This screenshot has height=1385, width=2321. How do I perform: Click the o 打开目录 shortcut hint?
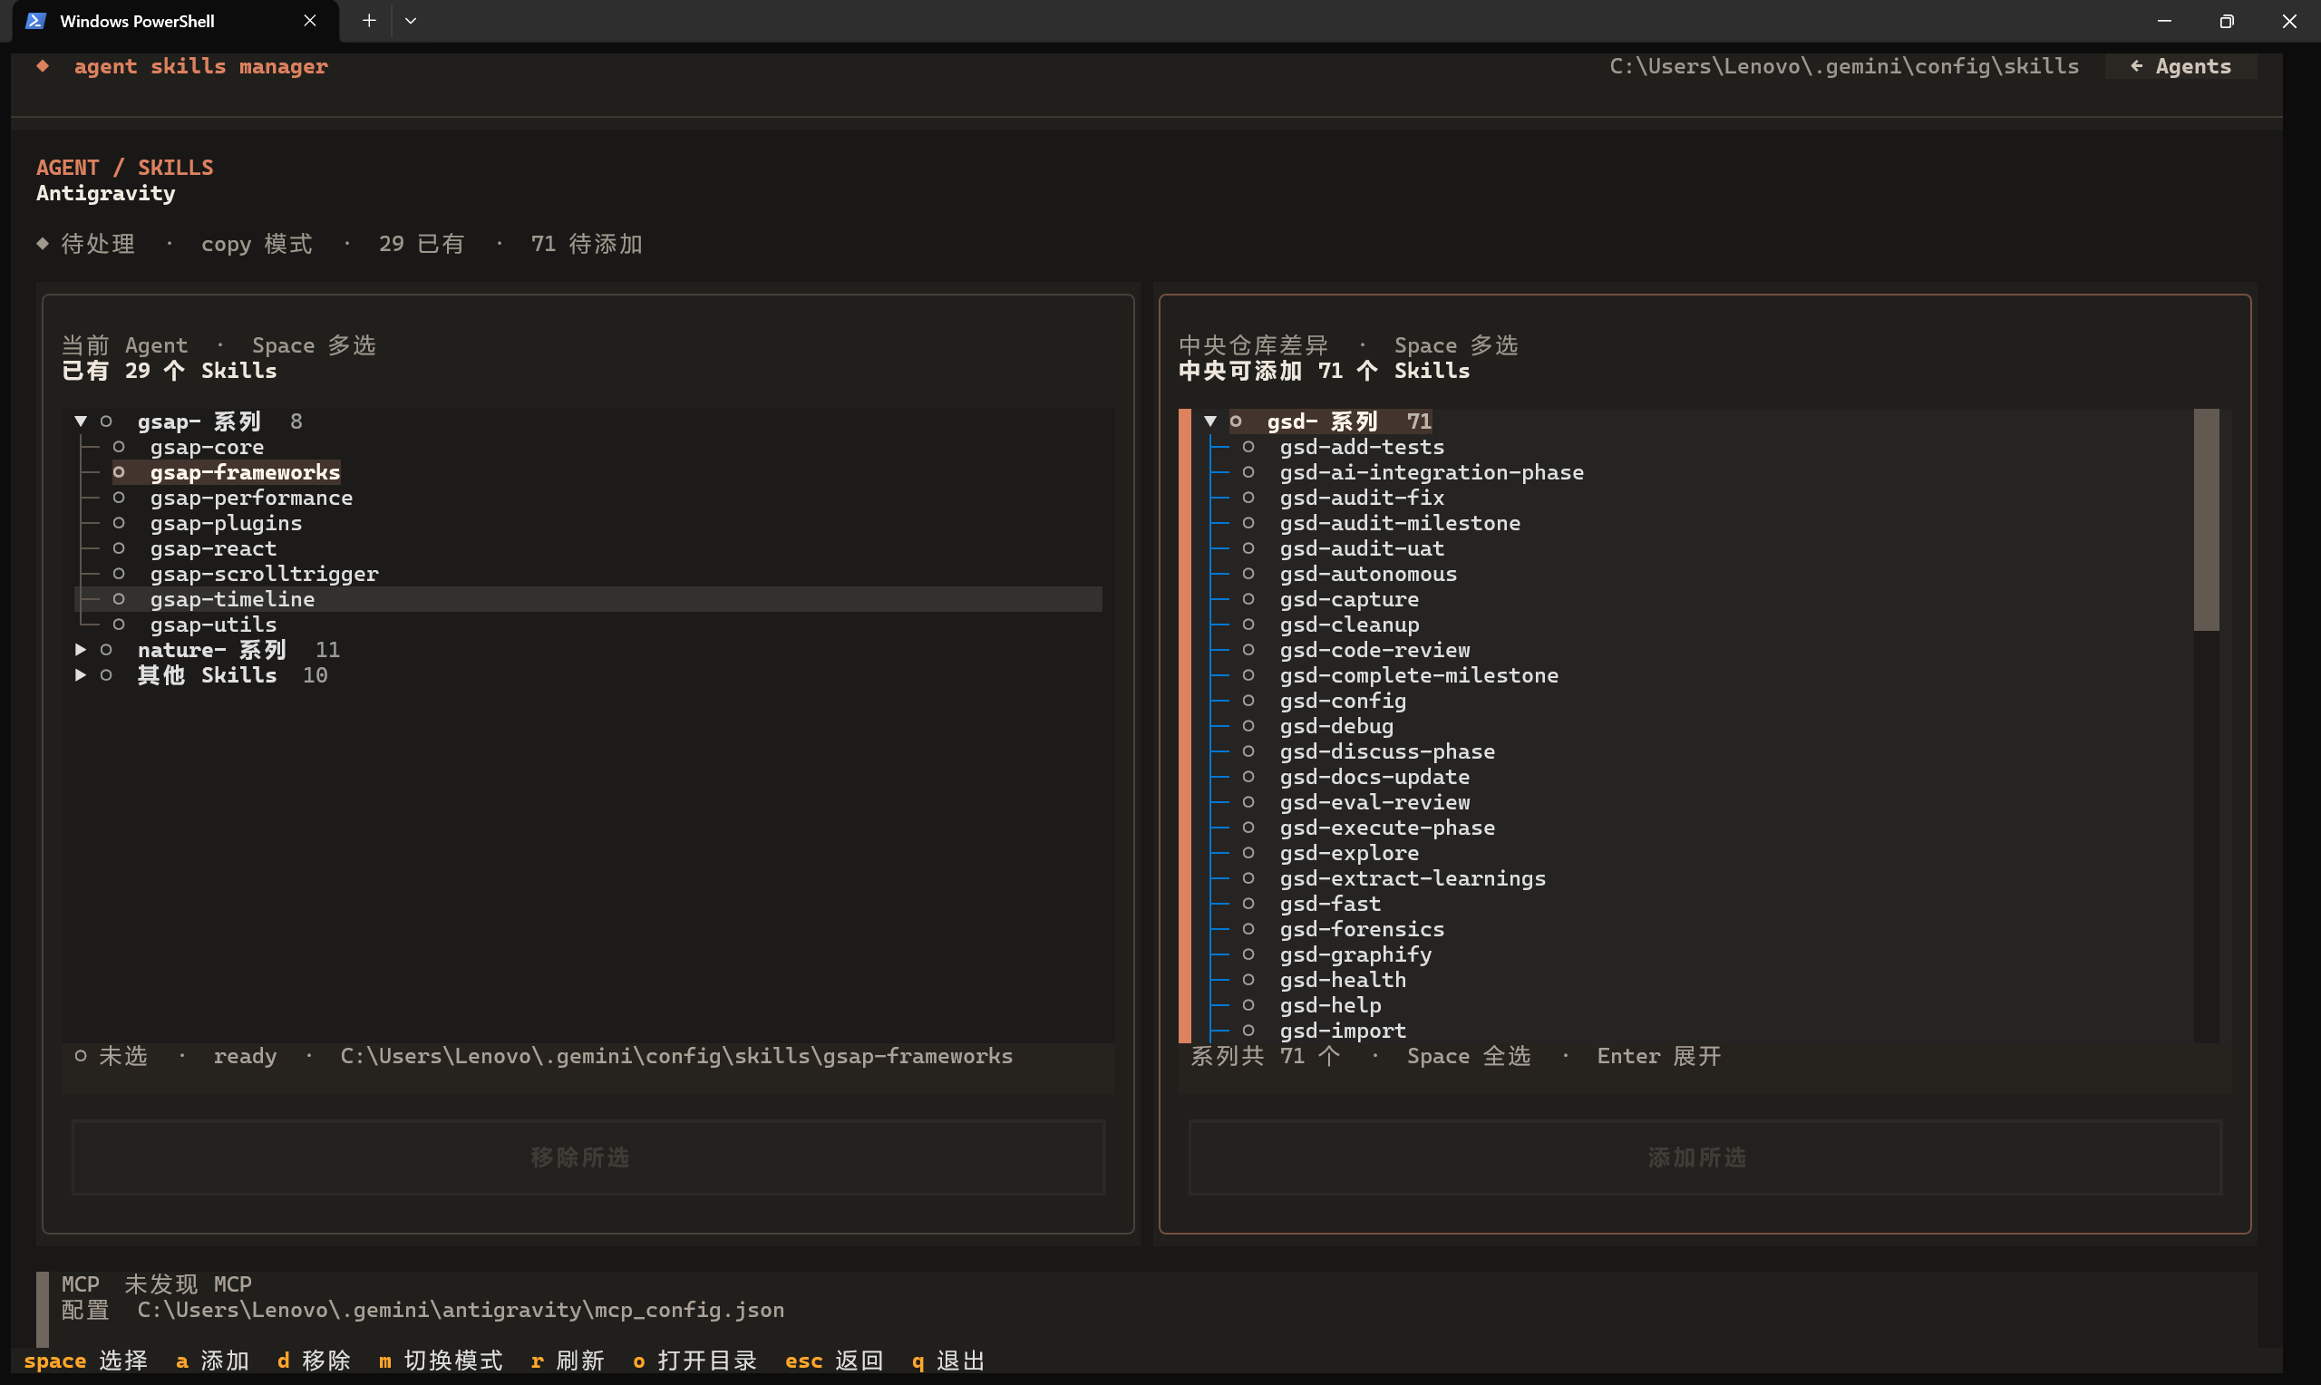click(694, 1361)
